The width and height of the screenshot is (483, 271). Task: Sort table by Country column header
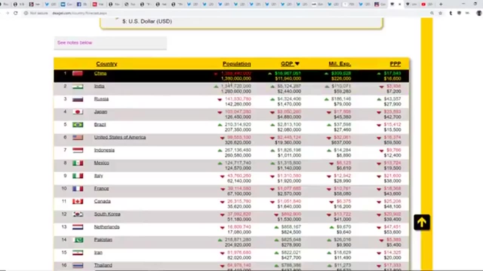106,64
